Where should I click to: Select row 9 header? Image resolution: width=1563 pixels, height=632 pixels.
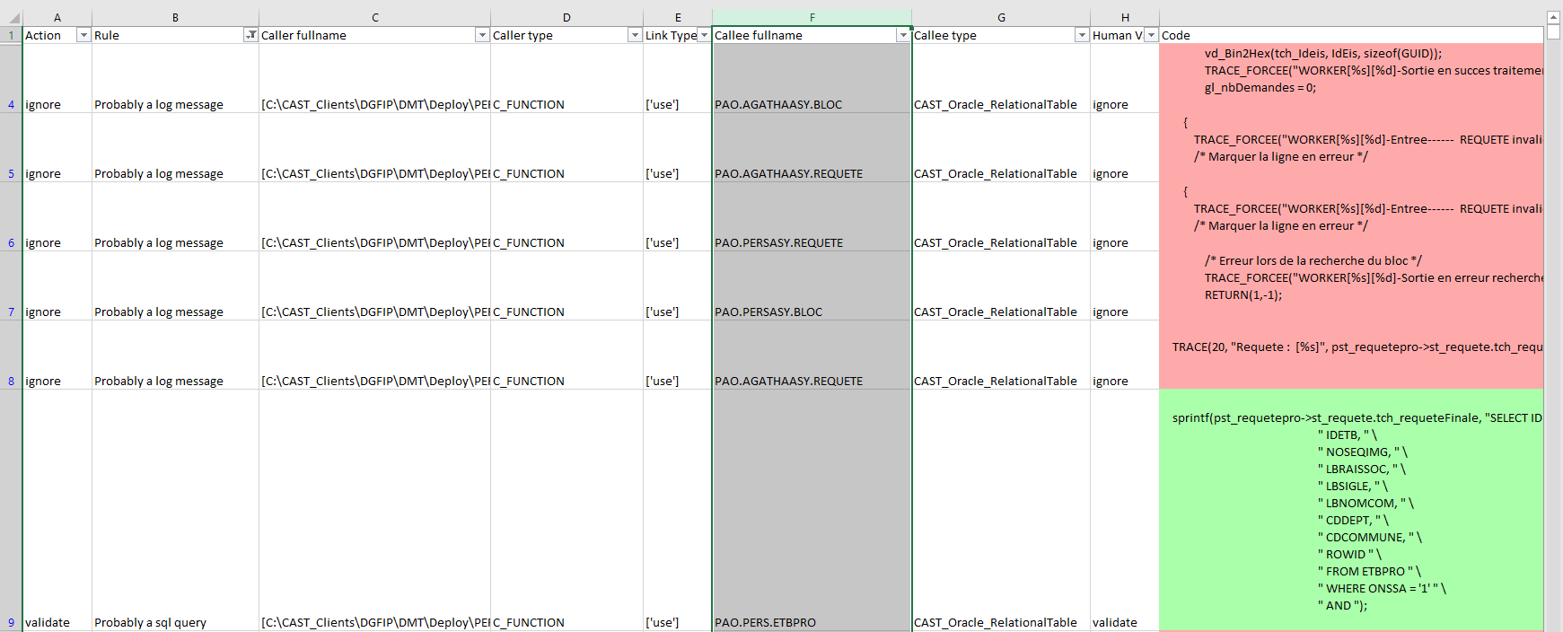[x=11, y=622]
